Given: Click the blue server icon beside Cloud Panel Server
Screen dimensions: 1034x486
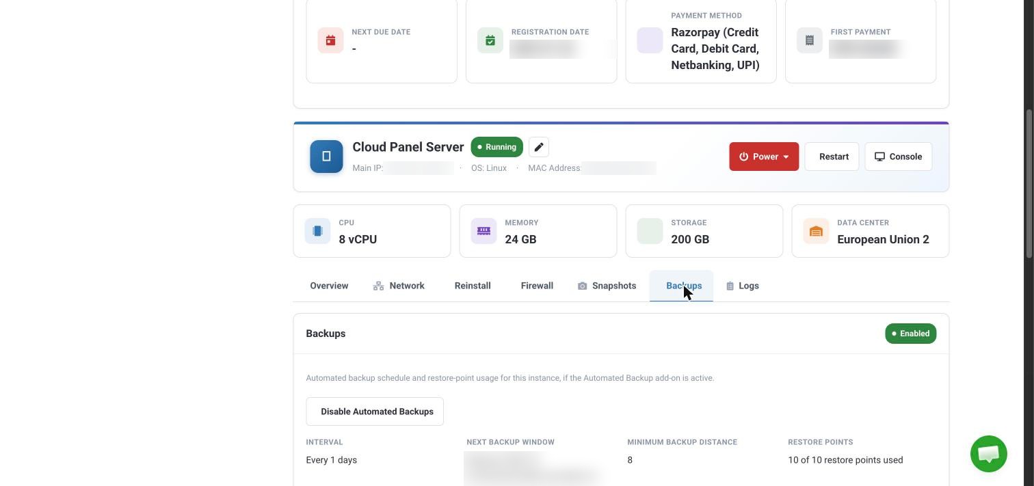Looking at the screenshot, I should point(326,157).
